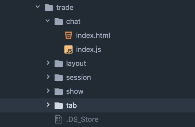Expand the layout folder chevron
The height and width of the screenshot is (127, 195).
click(48, 63)
